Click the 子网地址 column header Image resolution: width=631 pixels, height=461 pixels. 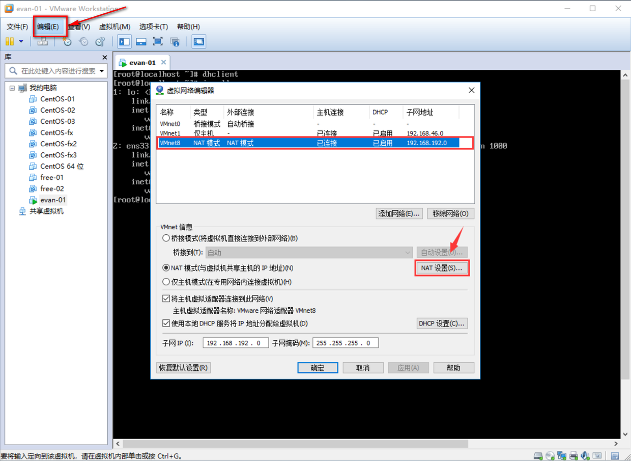coord(432,112)
